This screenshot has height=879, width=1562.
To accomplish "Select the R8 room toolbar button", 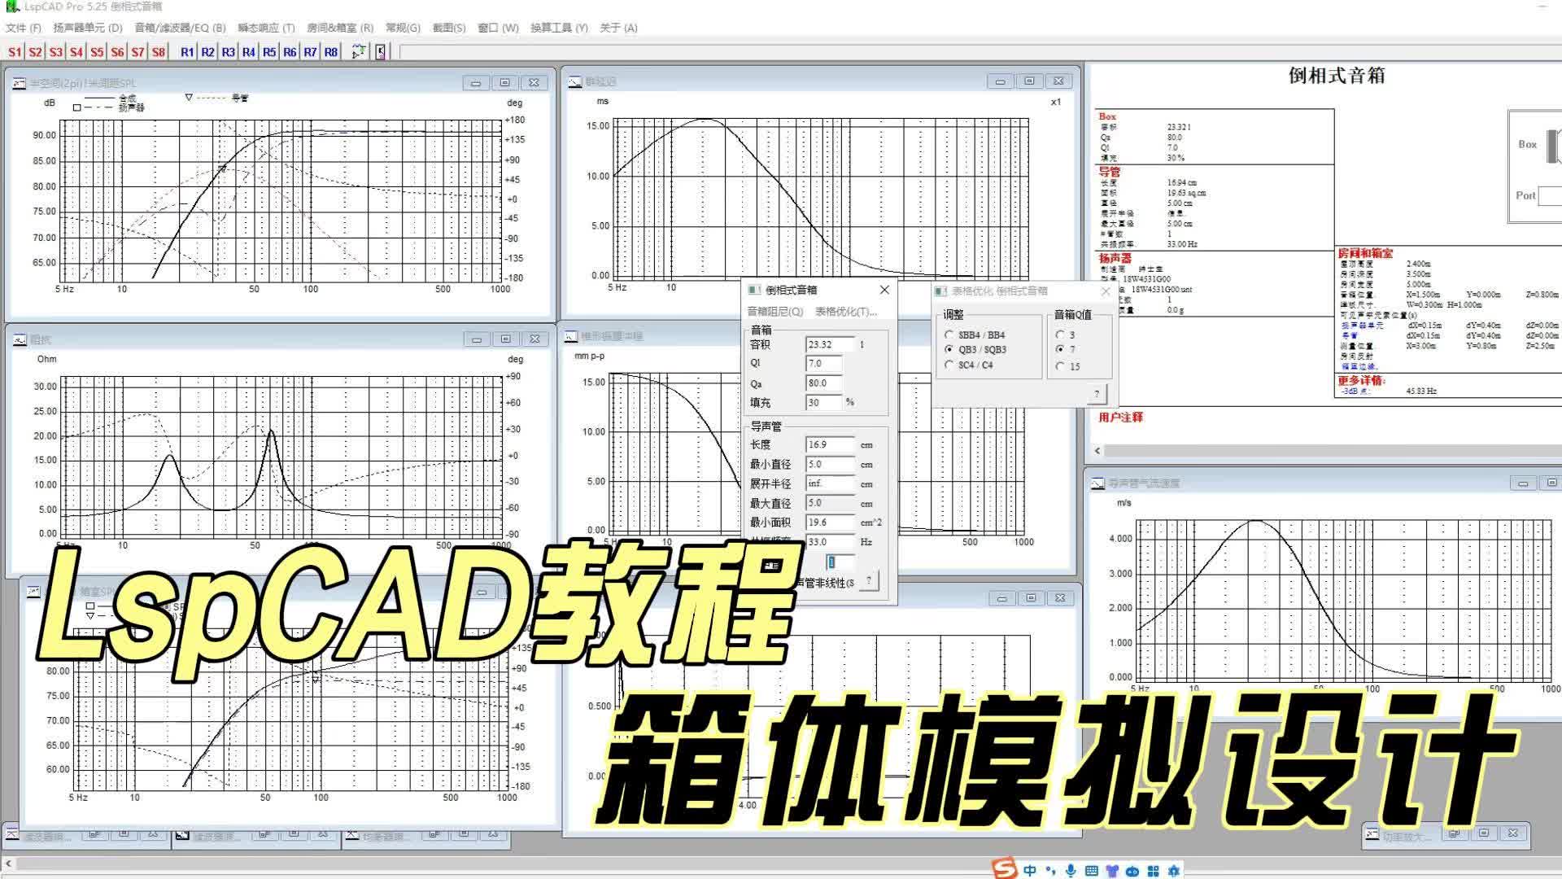I will [x=331, y=52].
